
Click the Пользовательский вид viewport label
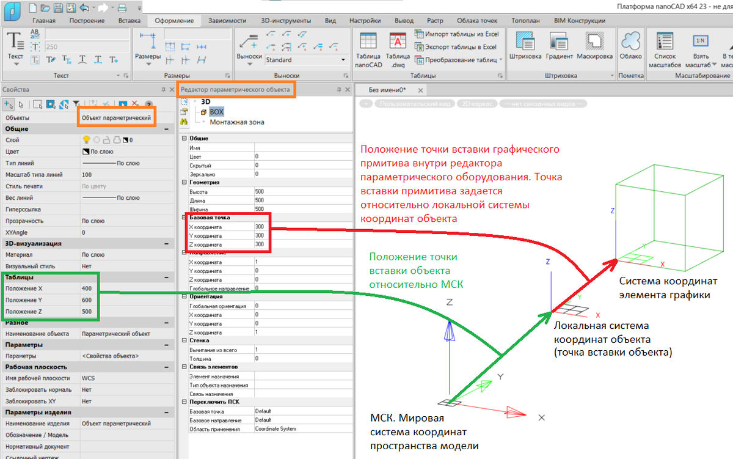pyautogui.click(x=415, y=104)
